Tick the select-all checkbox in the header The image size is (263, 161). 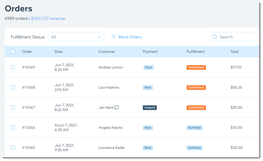[x=13, y=52]
